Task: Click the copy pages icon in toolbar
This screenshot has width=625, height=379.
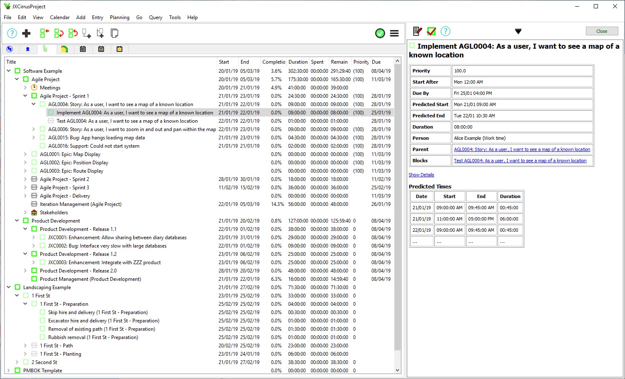Action: (115, 33)
